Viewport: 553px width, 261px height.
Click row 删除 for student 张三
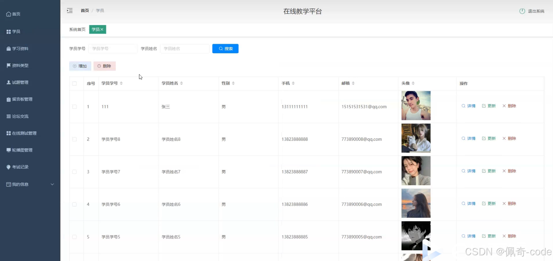[x=509, y=106]
